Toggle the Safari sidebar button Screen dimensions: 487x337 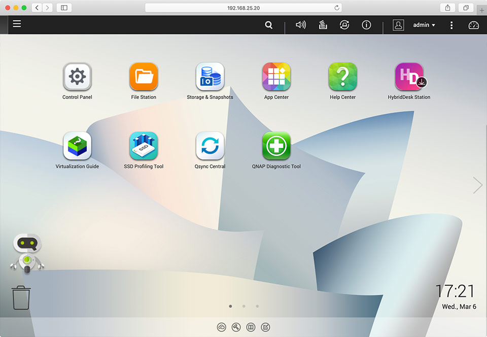click(64, 8)
